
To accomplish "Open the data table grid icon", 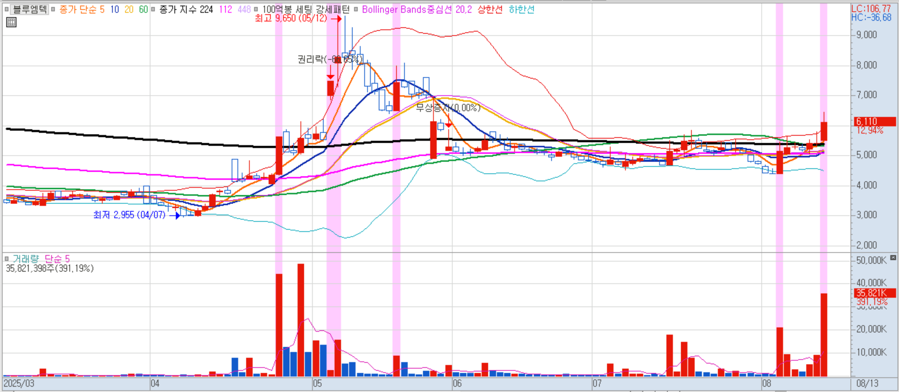I will click(11, 22).
